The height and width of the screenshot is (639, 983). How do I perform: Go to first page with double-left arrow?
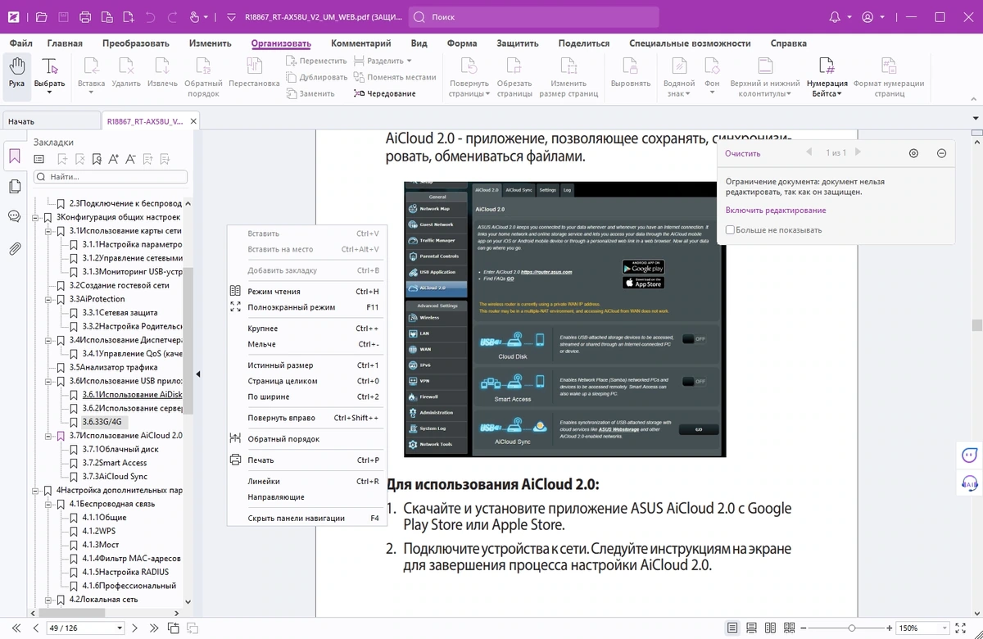18,628
